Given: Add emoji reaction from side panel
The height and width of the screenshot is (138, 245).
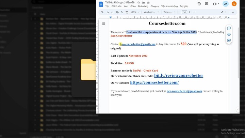Looking at the screenshot, I should click(229, 34).
